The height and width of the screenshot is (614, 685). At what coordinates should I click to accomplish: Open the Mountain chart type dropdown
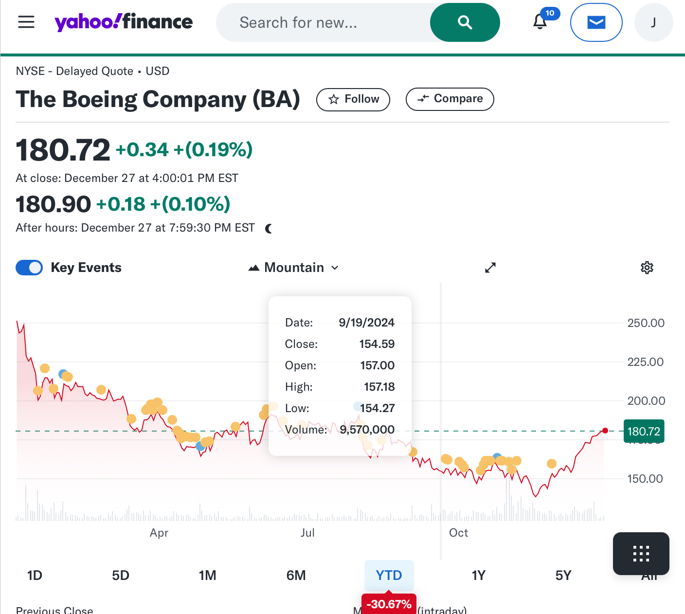[x=294, y=268]
